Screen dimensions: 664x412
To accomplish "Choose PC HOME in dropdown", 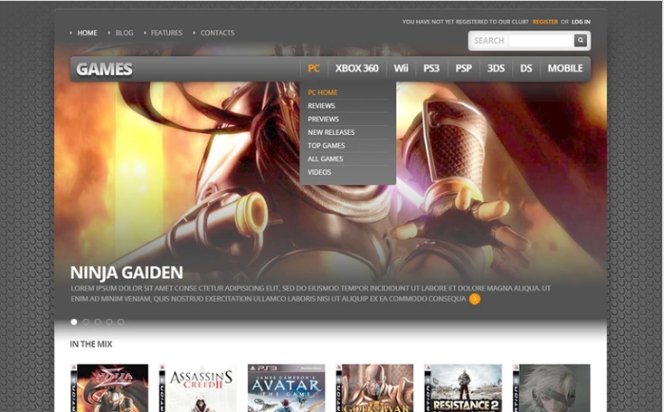I will 322,93.
